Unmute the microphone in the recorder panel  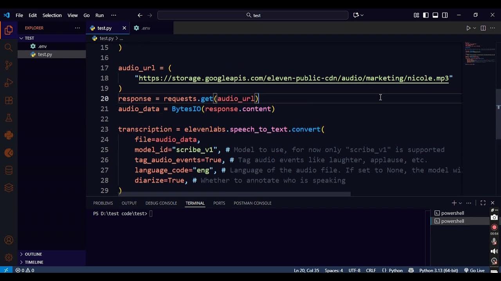(x=494, y=241)
